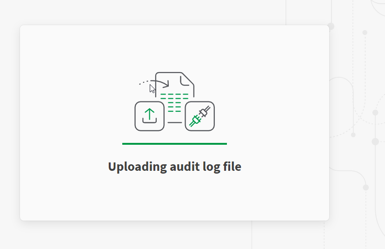Click the green table rows inside document
Image resolution: width=385 pixels, height=249 pixels.
(x=174, y=102)
